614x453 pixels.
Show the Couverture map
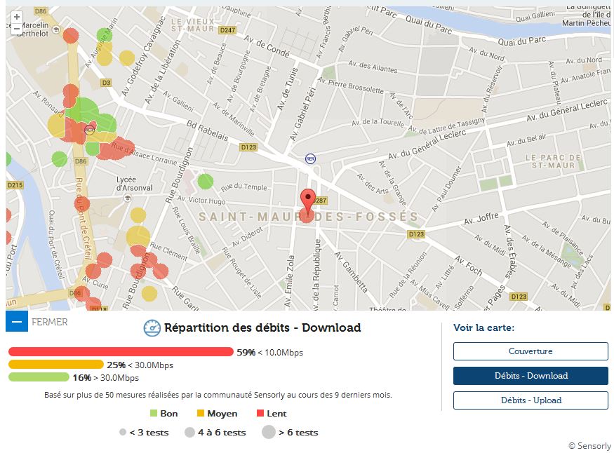click(x=530, y=351)
